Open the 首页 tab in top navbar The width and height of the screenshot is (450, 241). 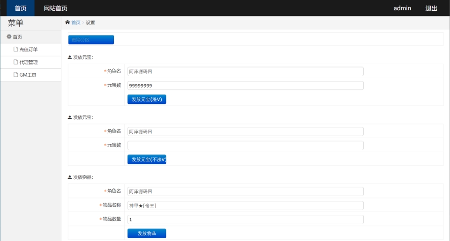point(21,8)
